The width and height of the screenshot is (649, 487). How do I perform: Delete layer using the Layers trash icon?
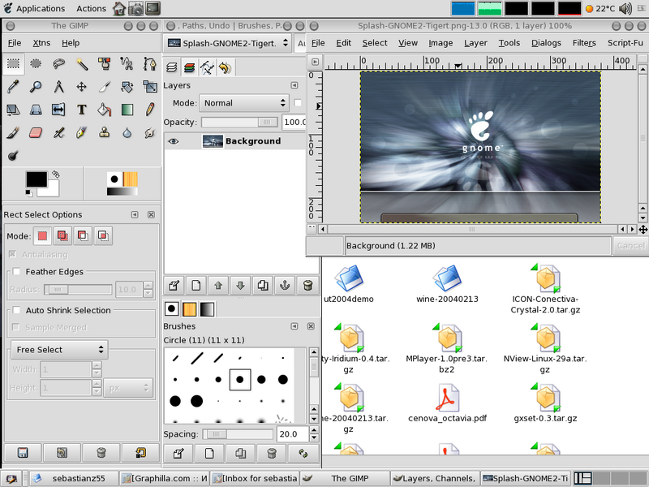coord(307,285)
